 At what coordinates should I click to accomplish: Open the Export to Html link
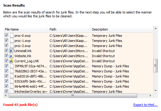(145, 105)
